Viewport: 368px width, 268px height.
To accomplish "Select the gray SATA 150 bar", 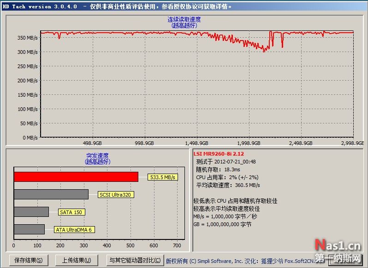I will click(x=31, y=212).
